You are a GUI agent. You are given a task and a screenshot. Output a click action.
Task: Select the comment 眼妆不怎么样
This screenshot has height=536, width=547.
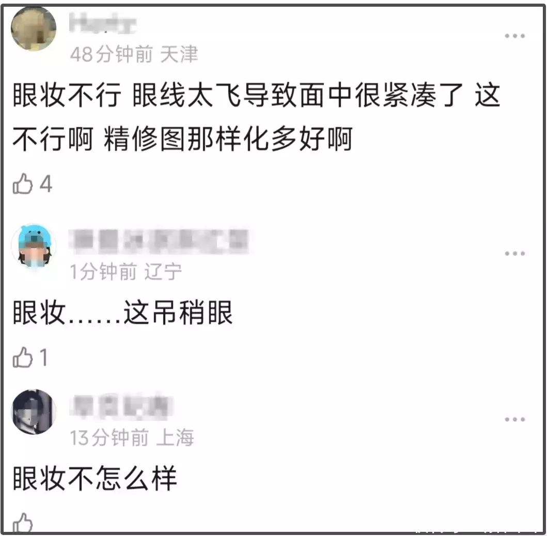95,478
